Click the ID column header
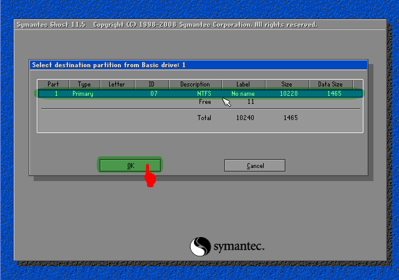The image size is (399, 280). [151, 85]
